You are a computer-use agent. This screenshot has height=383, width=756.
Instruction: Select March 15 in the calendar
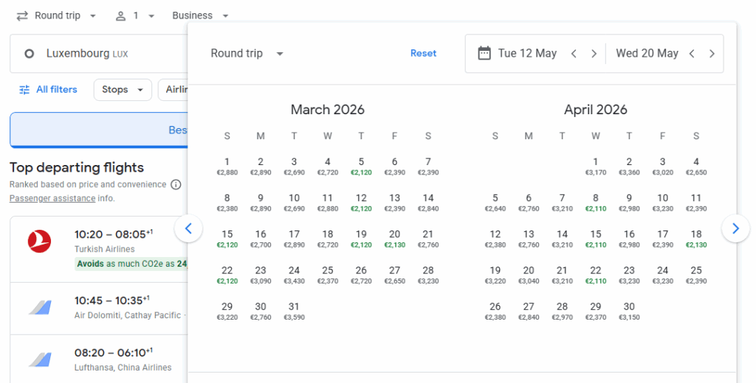click(227, 239)
